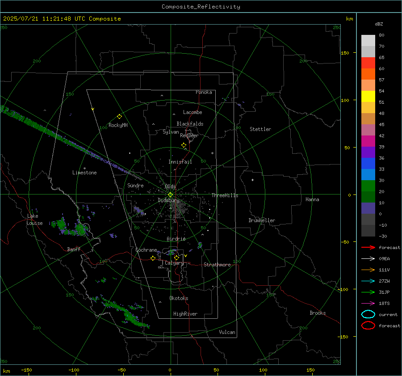The width and height of the screenshot is (402, 376).
Task: Click the green 31JP arrow legend icon
Action: [368, 292]
